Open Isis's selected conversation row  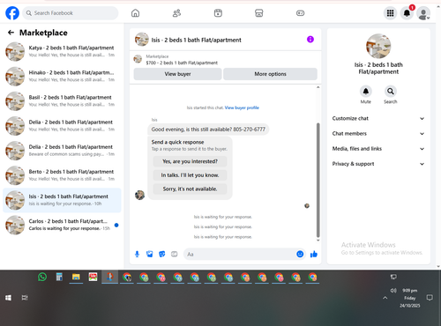tap(62, 200)
